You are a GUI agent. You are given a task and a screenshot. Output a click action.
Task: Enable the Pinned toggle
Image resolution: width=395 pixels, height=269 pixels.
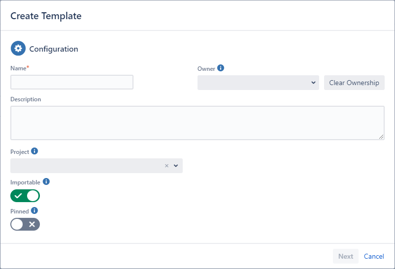[x=25, y=224]
